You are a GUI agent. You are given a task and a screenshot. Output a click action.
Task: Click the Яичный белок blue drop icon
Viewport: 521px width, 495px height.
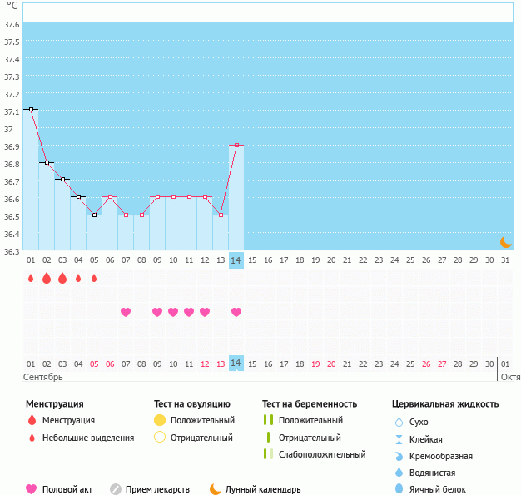[x=399, y=489]
